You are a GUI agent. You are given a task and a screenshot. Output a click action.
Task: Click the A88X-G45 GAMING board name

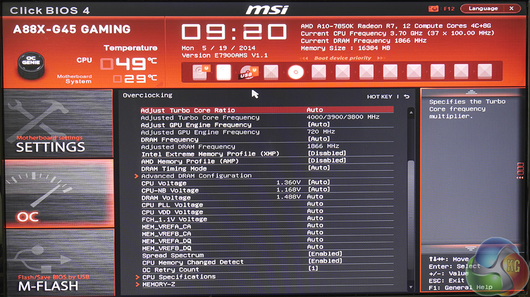[x=71, y=29]
